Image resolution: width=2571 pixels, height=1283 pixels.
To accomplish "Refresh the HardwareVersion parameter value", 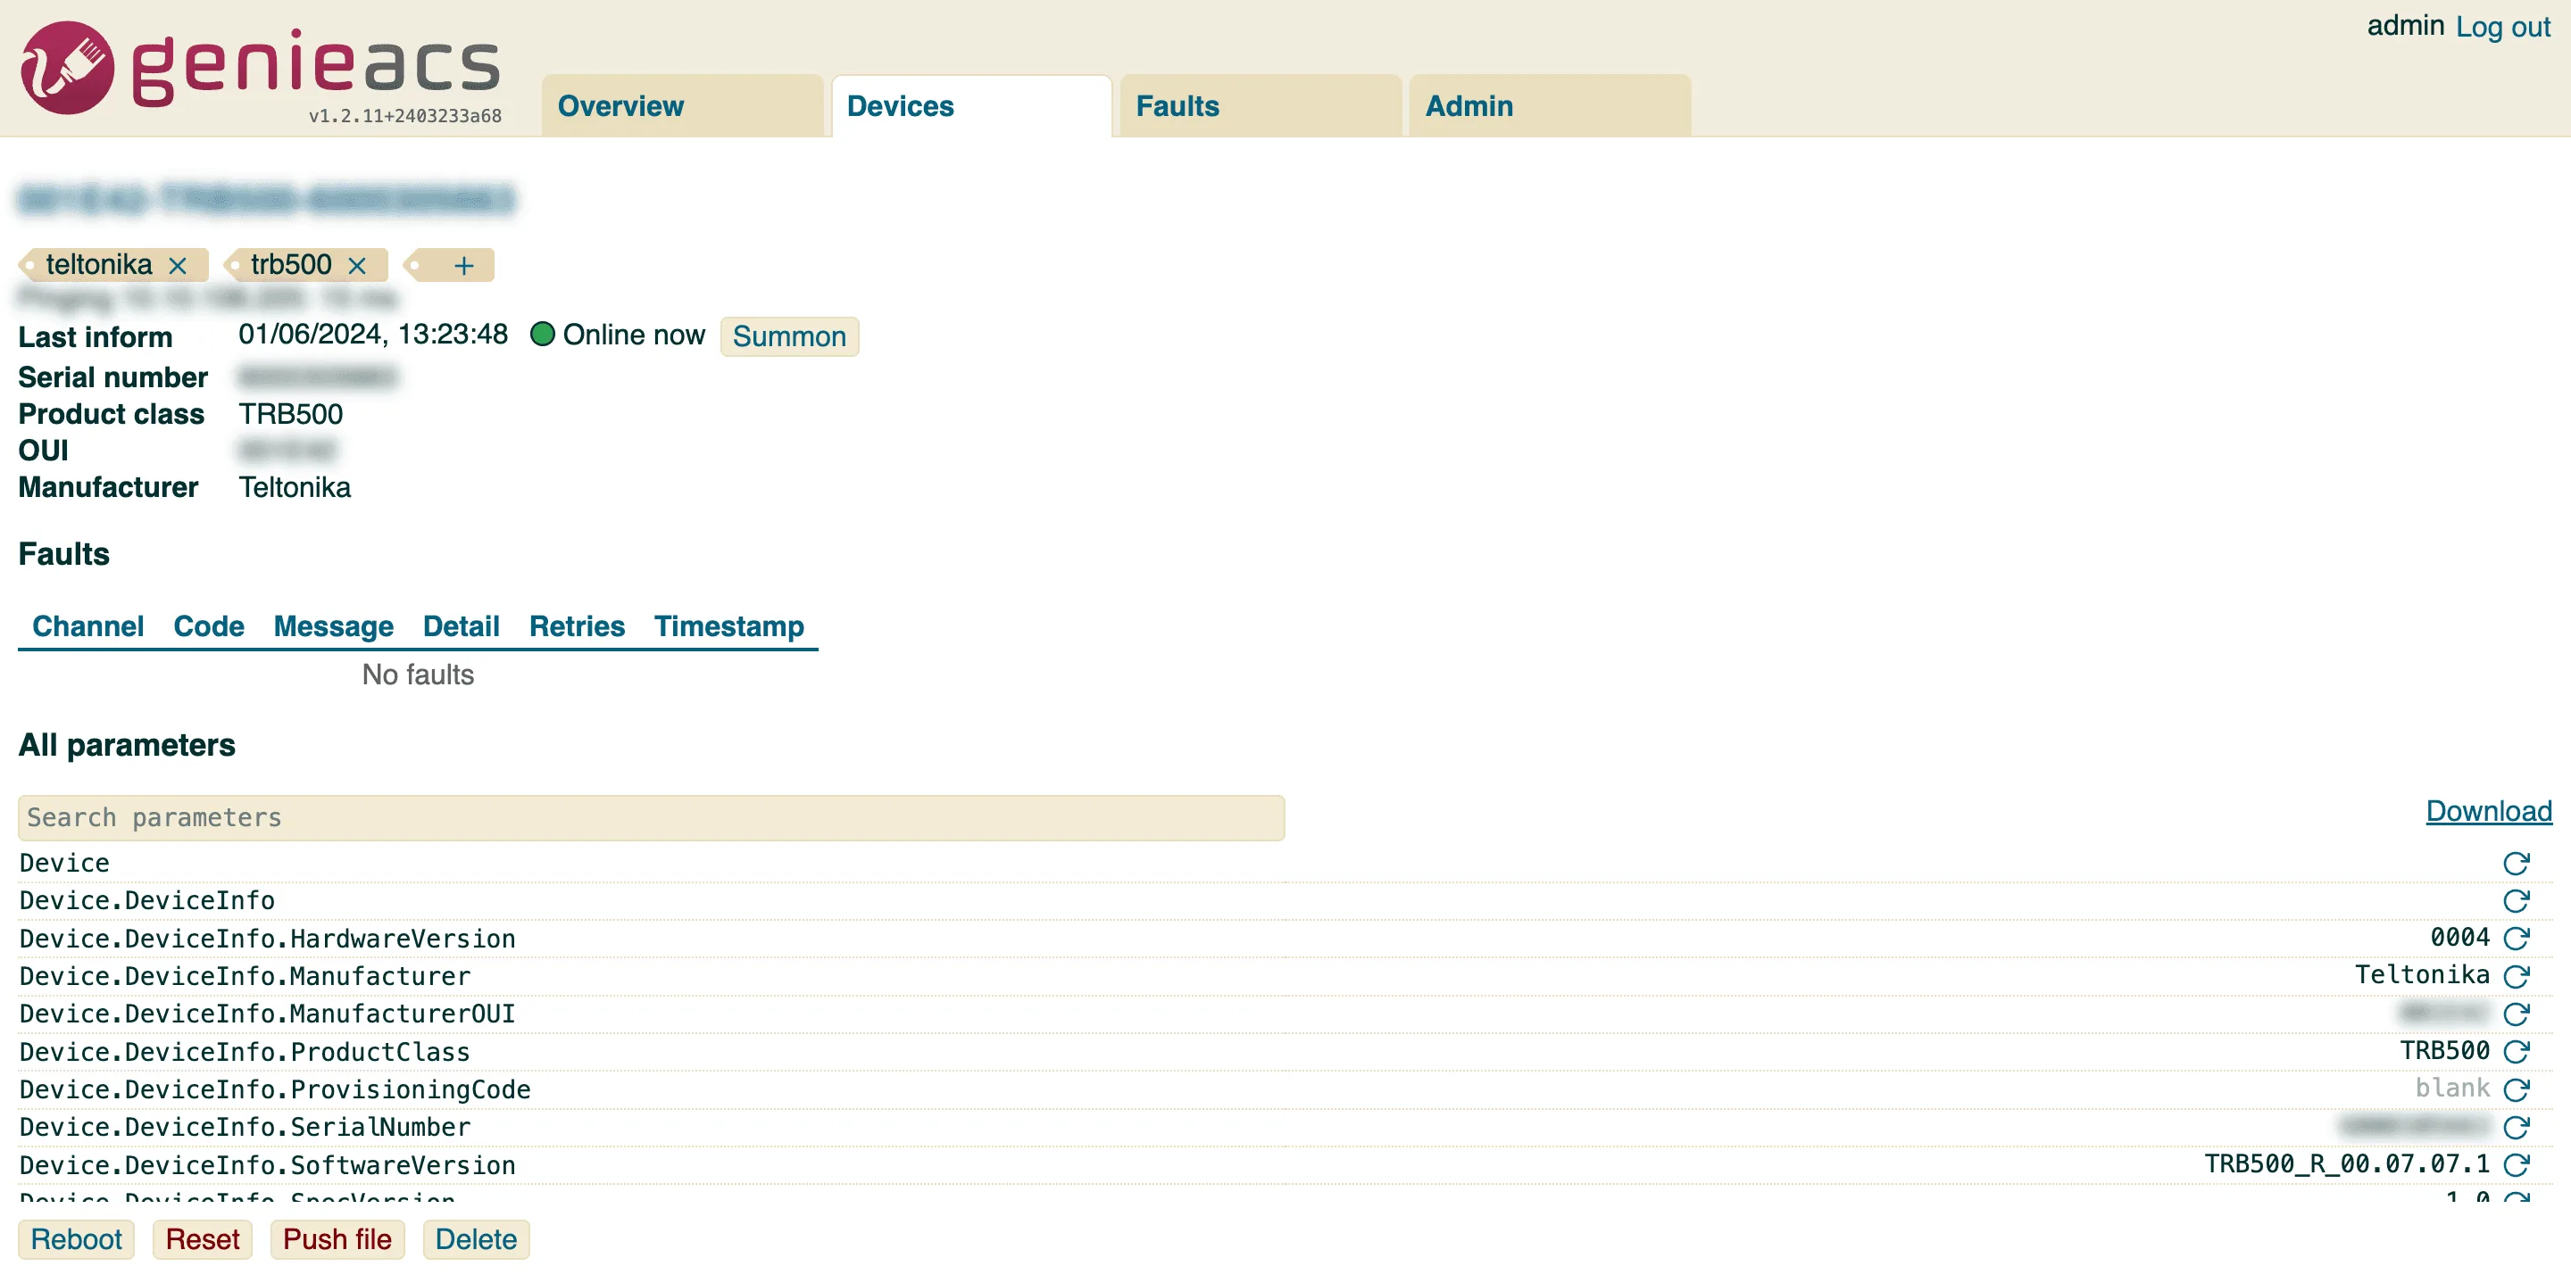I will [2517, 939].
